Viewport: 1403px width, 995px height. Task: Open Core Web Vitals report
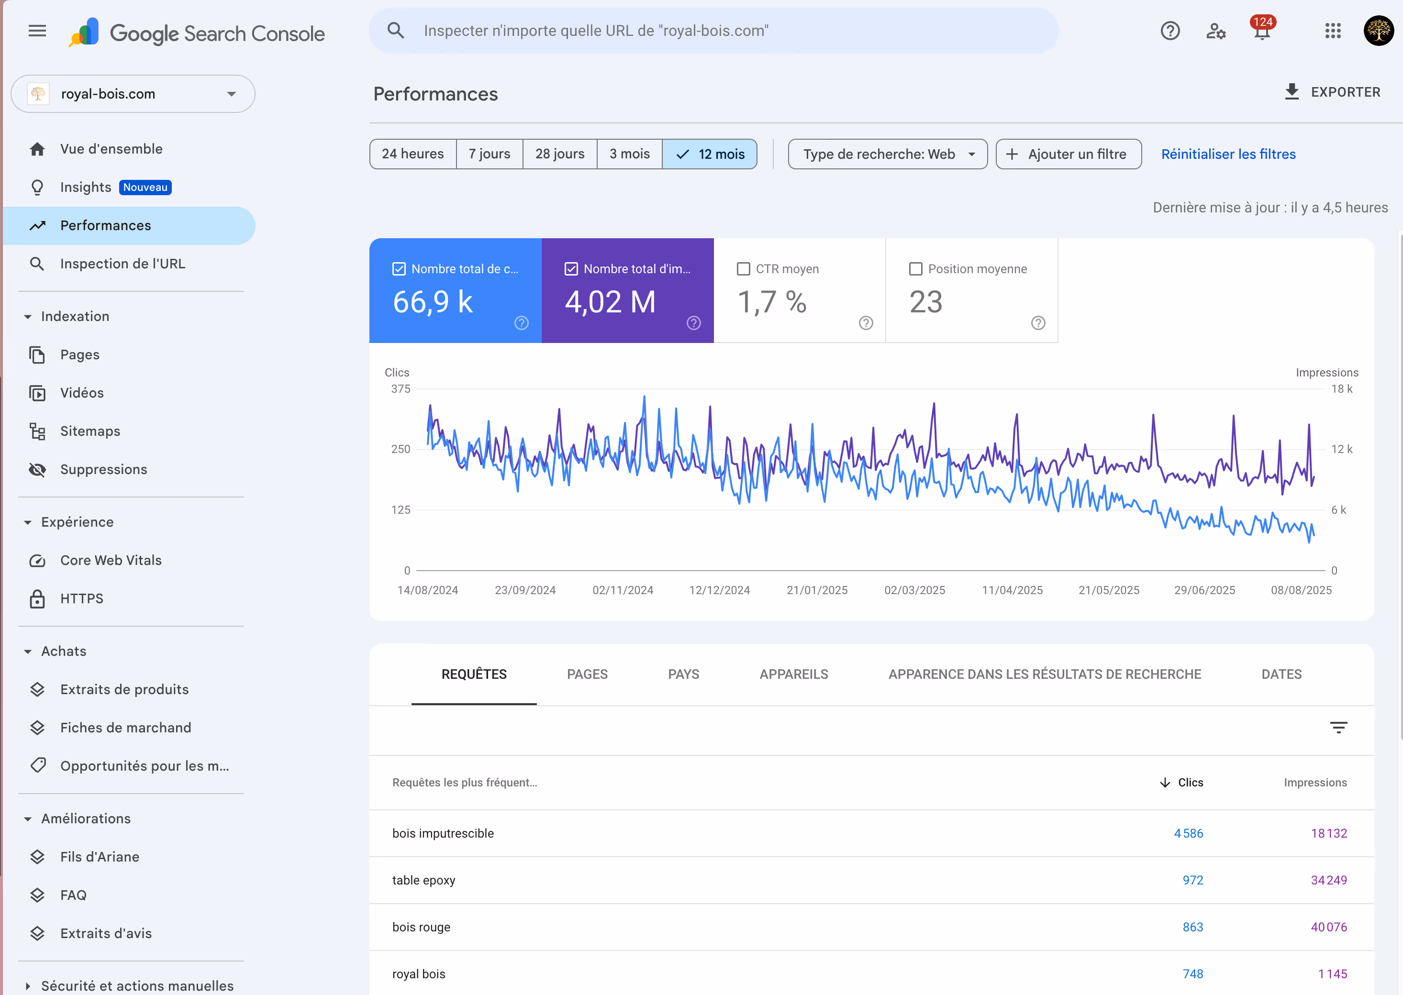(111, 560)
